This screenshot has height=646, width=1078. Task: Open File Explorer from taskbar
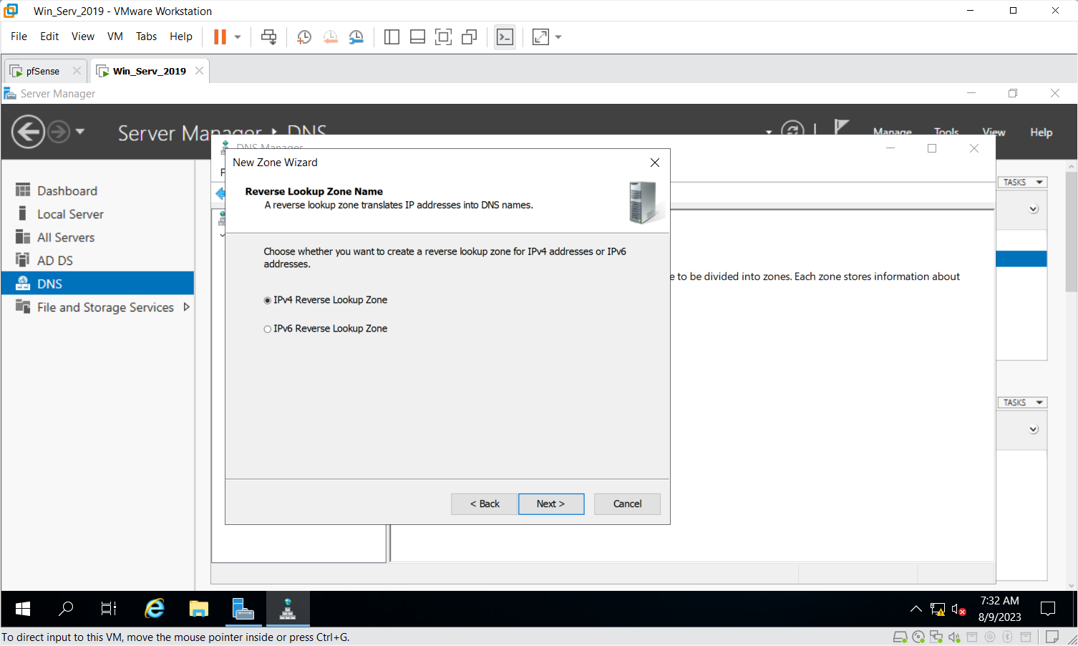point(198,609)
